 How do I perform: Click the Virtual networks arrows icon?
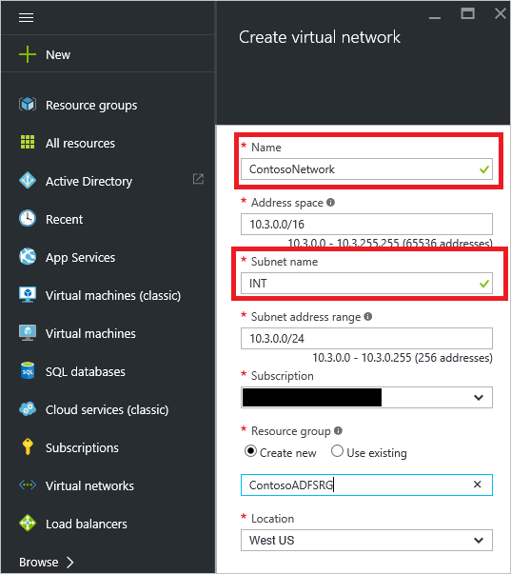[28, 485]
